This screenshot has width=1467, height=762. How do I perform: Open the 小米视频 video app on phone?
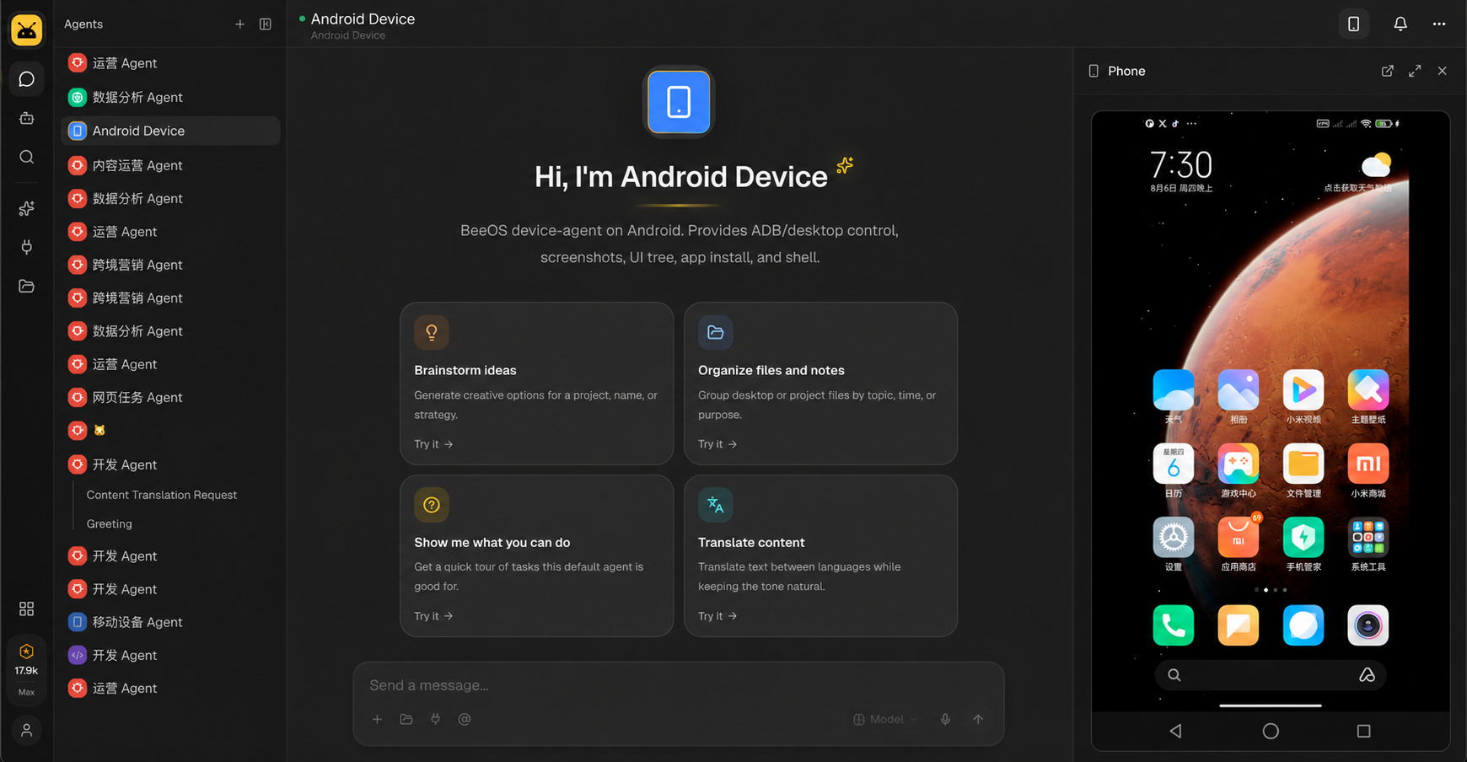(x=1303, y=396)
